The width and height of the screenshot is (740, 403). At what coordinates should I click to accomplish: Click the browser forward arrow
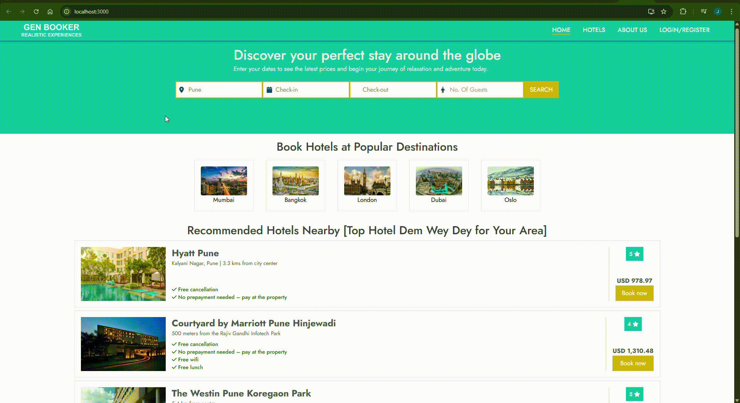[22, 12]
